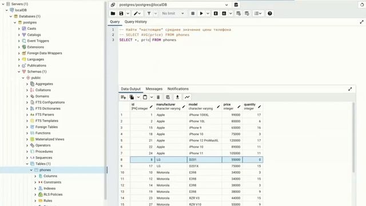
Task: Click the Save File disk icon
Action: click(x=121, y=14)
